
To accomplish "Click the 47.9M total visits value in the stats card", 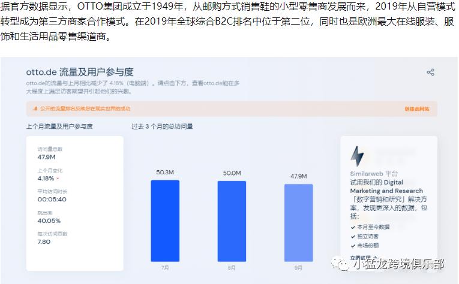I will [x=47, y=157].
